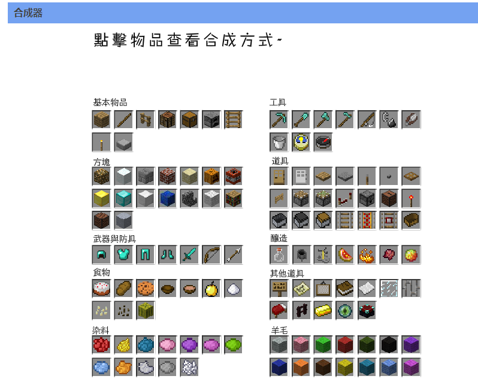
Task: Click the shears tool icon
Action: [x=411, y=120]
